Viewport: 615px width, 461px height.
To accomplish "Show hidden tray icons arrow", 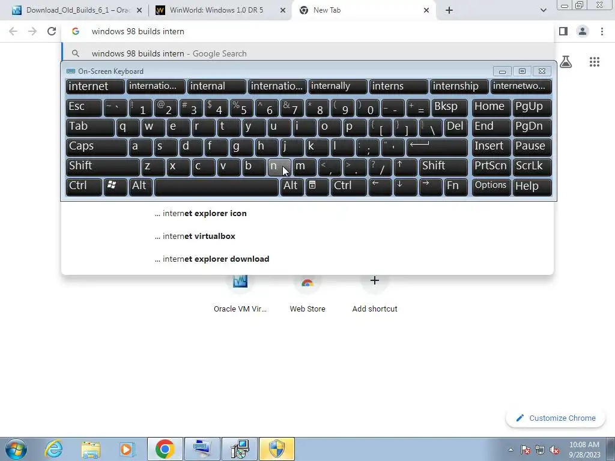I will 510,450.
